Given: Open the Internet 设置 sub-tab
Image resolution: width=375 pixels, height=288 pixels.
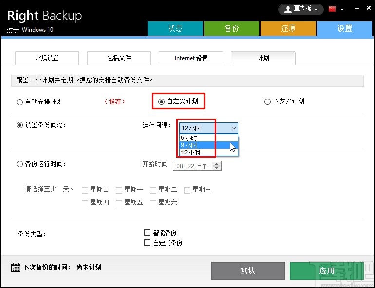Looking at the screenshot, I should 191,58.
